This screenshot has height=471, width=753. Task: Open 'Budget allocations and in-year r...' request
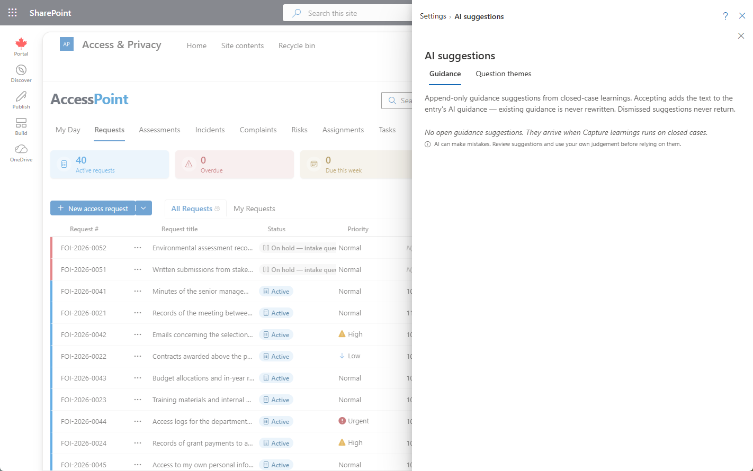tap(203, 378)
